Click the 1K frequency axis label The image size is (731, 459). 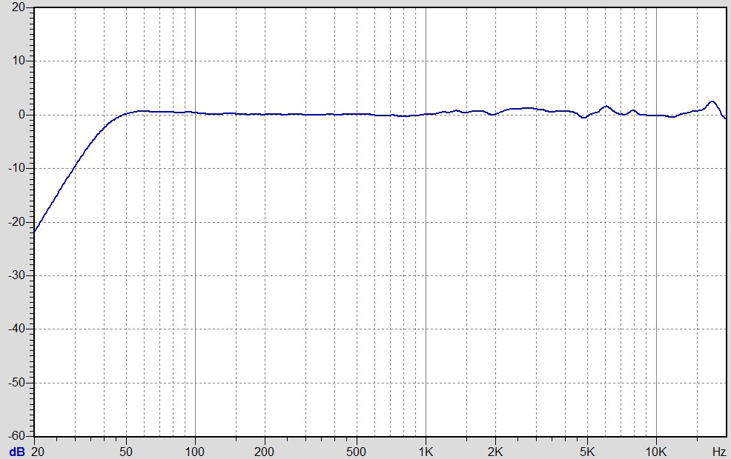pos(426,452)
